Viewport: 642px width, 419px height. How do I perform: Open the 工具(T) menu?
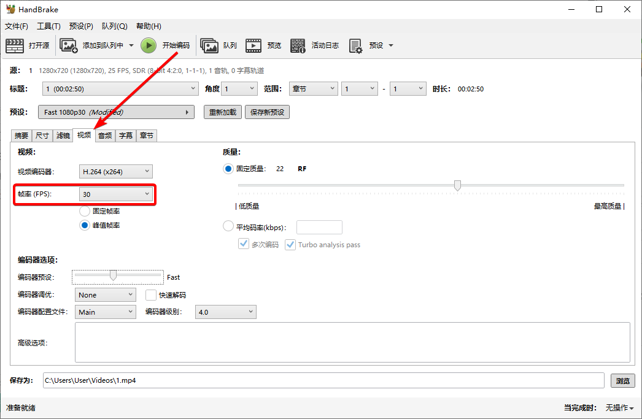click(x=49, y=26)
